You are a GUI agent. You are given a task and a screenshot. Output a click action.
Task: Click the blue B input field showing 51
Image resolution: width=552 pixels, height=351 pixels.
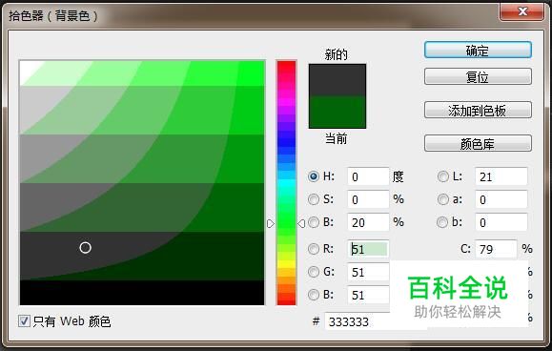[x=368, y=295]
